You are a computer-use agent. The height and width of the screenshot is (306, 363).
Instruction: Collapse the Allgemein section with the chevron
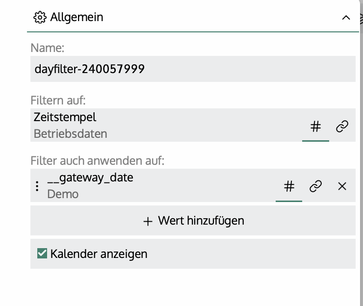coord(346,18)
